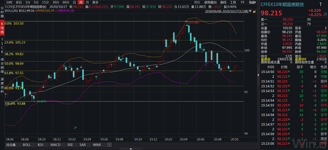Open the 超级叠加 overlay tool

[210, 2]
